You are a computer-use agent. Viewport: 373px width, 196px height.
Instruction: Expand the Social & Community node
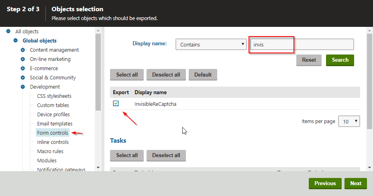(x=23, y=78)
